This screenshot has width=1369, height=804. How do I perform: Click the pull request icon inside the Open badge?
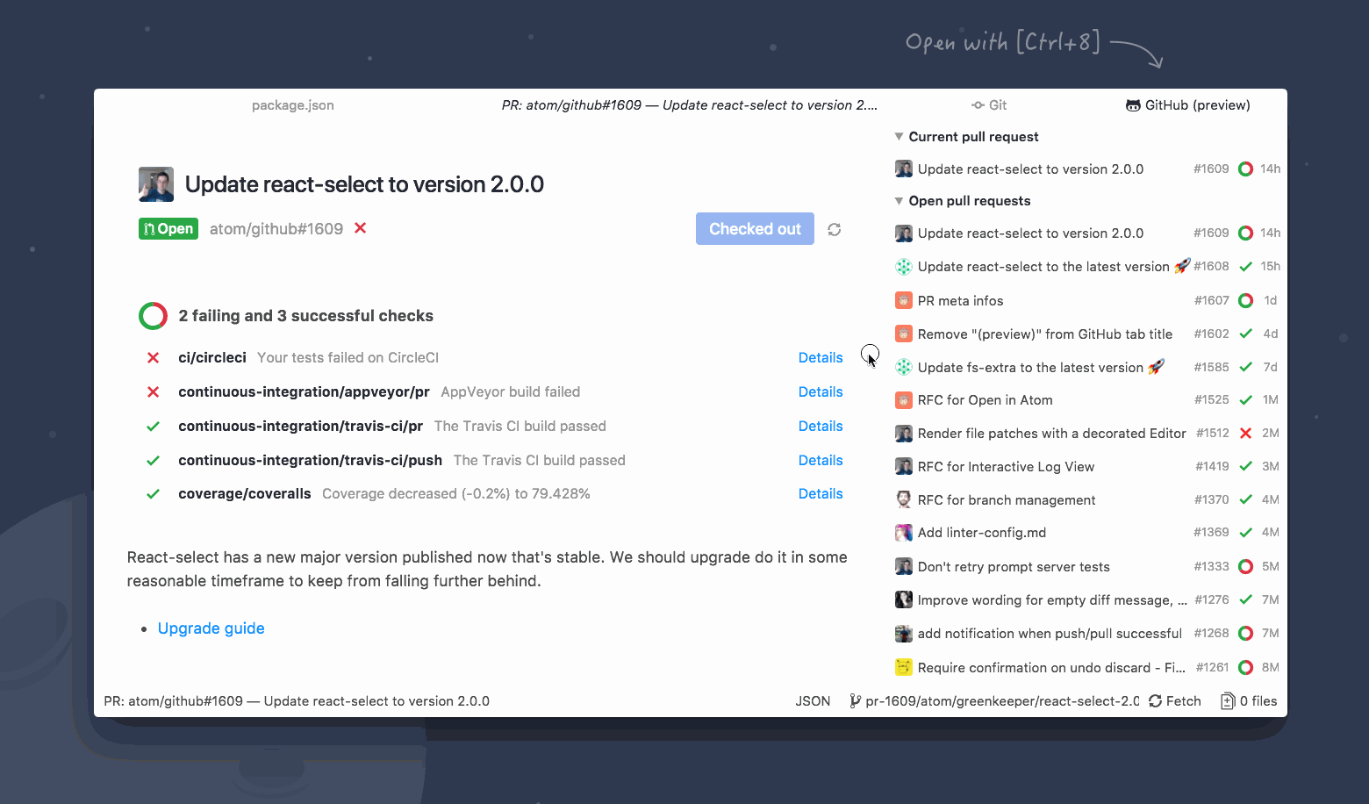click(x=149, y=228)
